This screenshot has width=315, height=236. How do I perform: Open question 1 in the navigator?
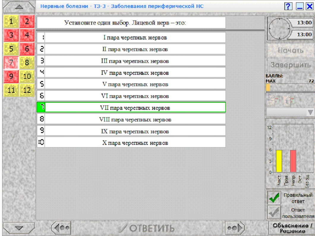pyautogui.click(x=11, y=21)
